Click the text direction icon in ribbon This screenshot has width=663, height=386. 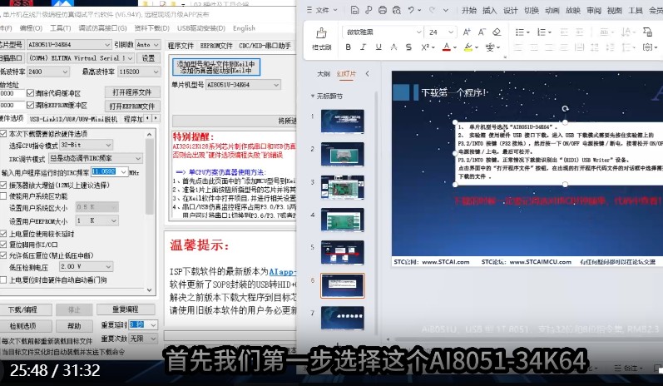(626, 32)
